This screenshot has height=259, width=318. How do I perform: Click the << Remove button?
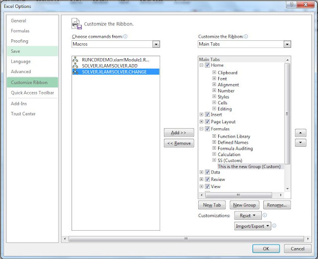click(179, 143)
